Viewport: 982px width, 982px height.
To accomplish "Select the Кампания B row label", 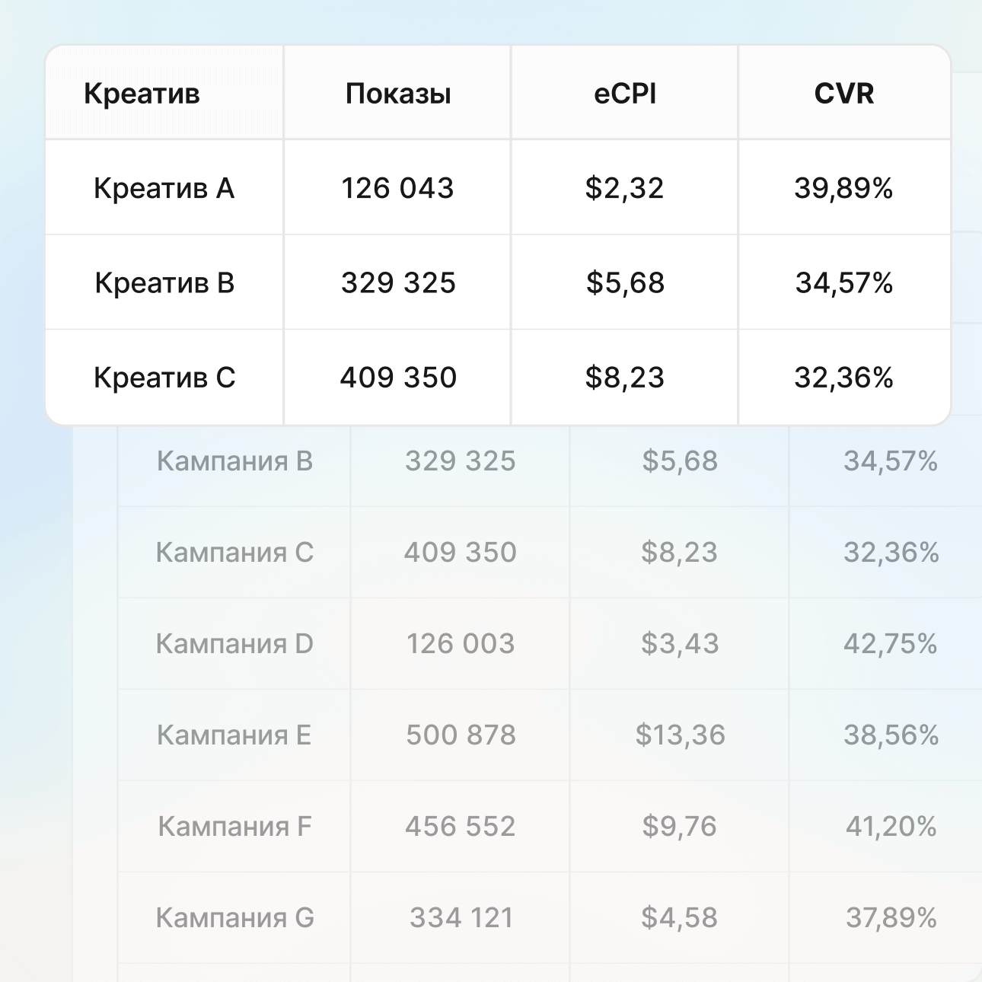I will [x=234, y=461].
